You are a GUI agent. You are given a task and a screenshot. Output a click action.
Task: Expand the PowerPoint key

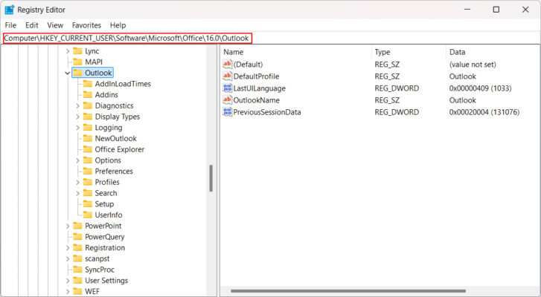click(68, 226)
